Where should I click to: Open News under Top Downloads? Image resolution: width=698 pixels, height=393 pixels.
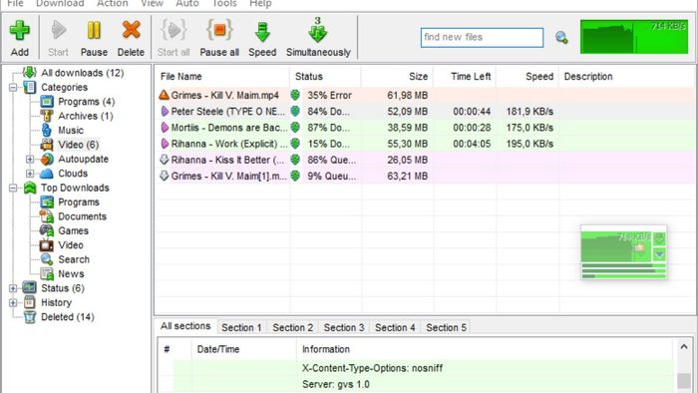(x=71, y=273)
